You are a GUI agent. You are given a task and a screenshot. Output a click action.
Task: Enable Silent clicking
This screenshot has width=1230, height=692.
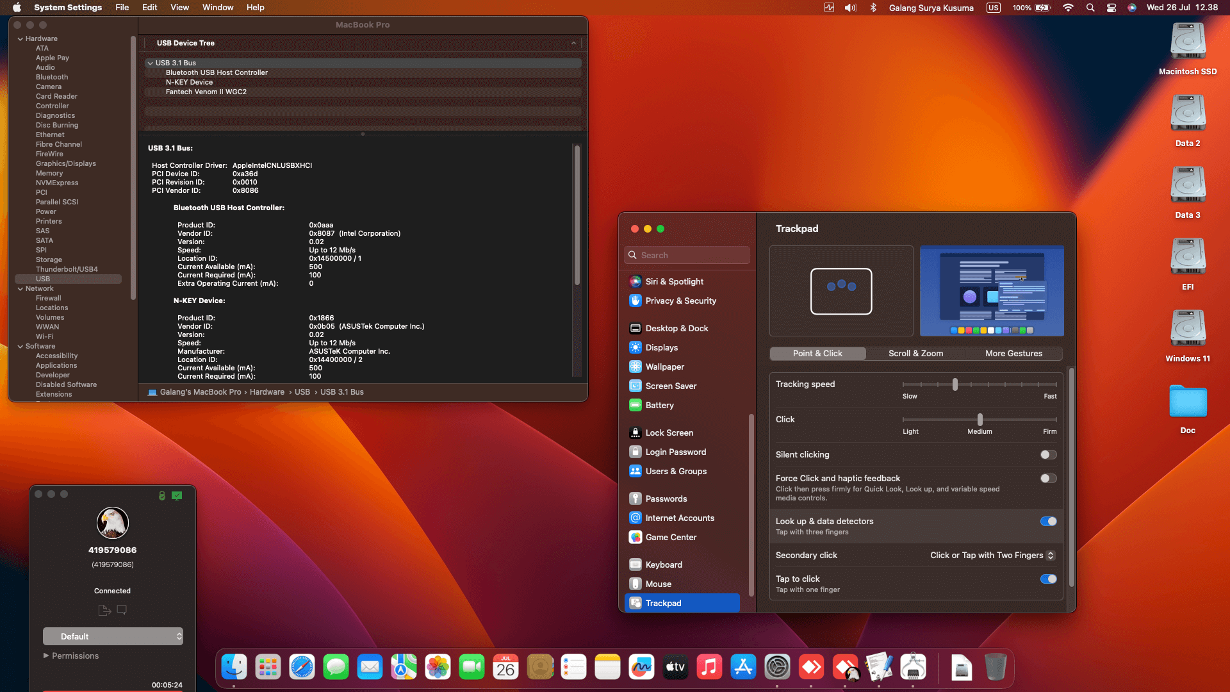click(1048, 454)
